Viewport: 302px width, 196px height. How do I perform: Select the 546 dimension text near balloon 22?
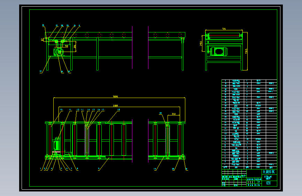174,114
